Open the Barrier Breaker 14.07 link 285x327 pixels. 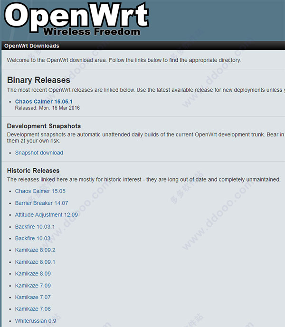click(x=41, y=203)
